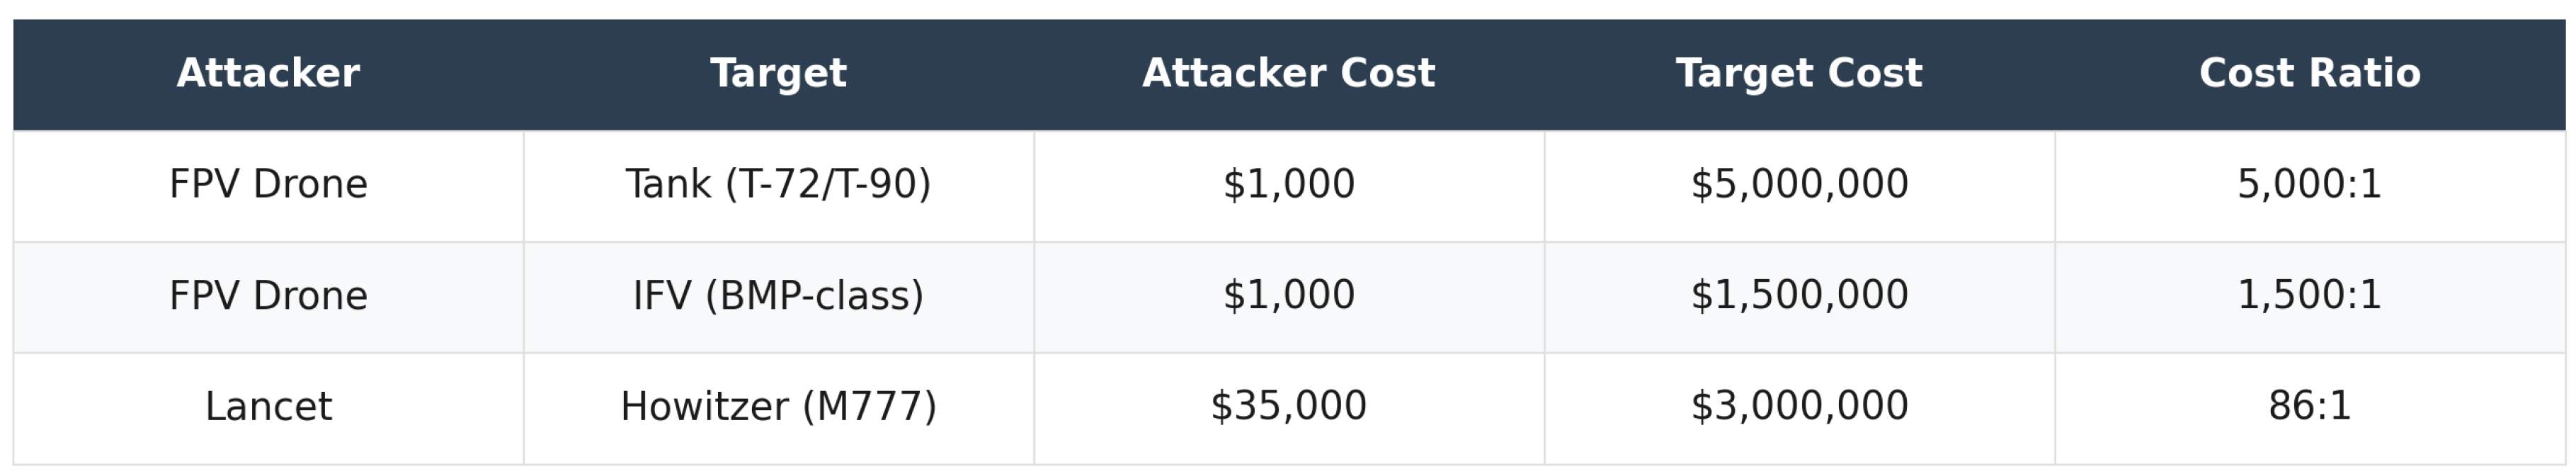
Task: Click the Attacker Cost column header
Action: point(1288,73)
